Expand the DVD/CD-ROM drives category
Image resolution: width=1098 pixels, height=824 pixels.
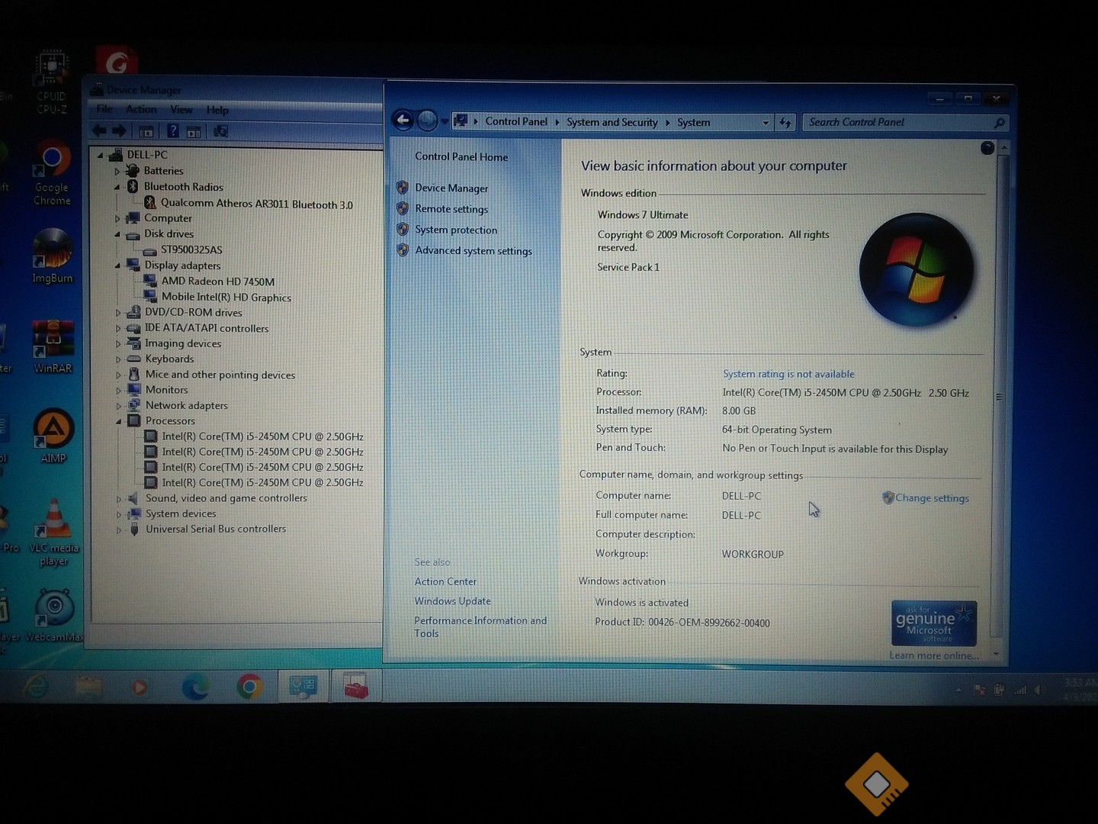(118, 313)
